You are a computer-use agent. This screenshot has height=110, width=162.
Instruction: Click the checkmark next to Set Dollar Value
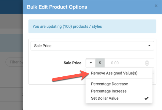click(x=146, y=98)
